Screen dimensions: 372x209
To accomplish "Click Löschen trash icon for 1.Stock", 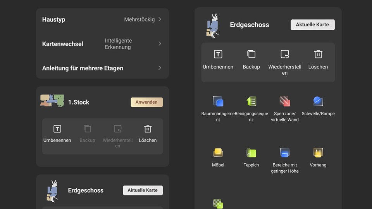I will (148, 129).
